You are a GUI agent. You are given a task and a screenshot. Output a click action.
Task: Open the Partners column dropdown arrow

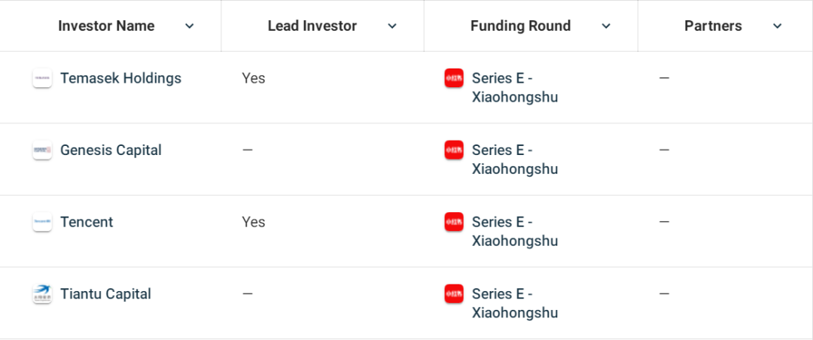point(778,26)
